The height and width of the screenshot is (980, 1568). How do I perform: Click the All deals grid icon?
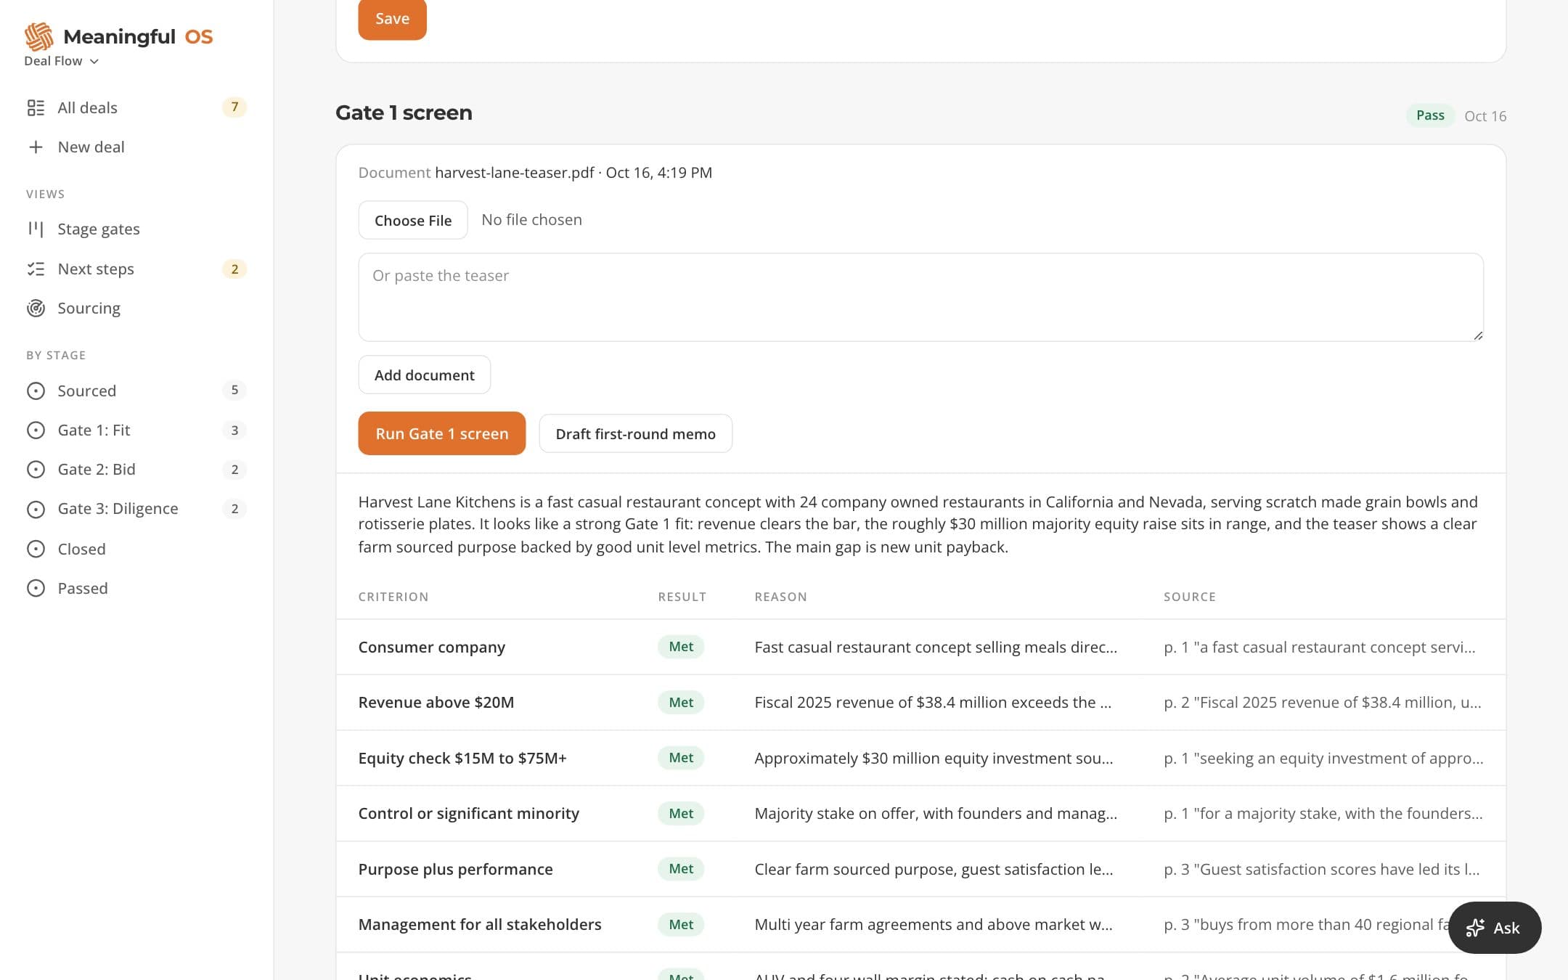[x=36, y=107]
